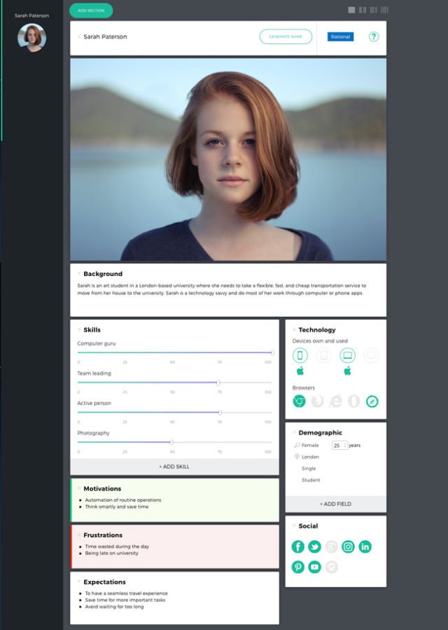The width and height of the screenshot is (448, 630).
Task: Click the Generate Name button
Action: pyautogui.click(x=286, y=36)
